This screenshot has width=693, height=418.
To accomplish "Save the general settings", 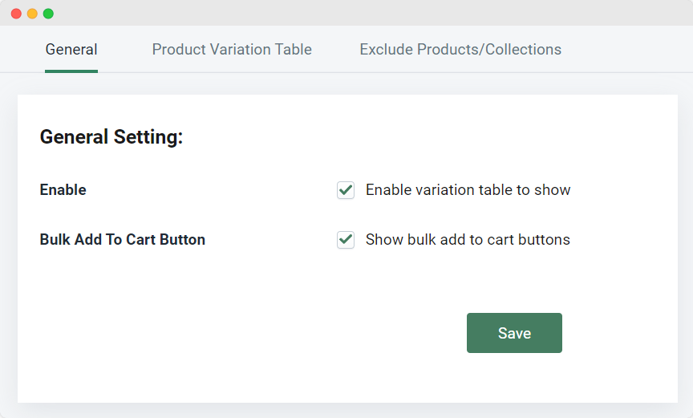I will (514, 333).
